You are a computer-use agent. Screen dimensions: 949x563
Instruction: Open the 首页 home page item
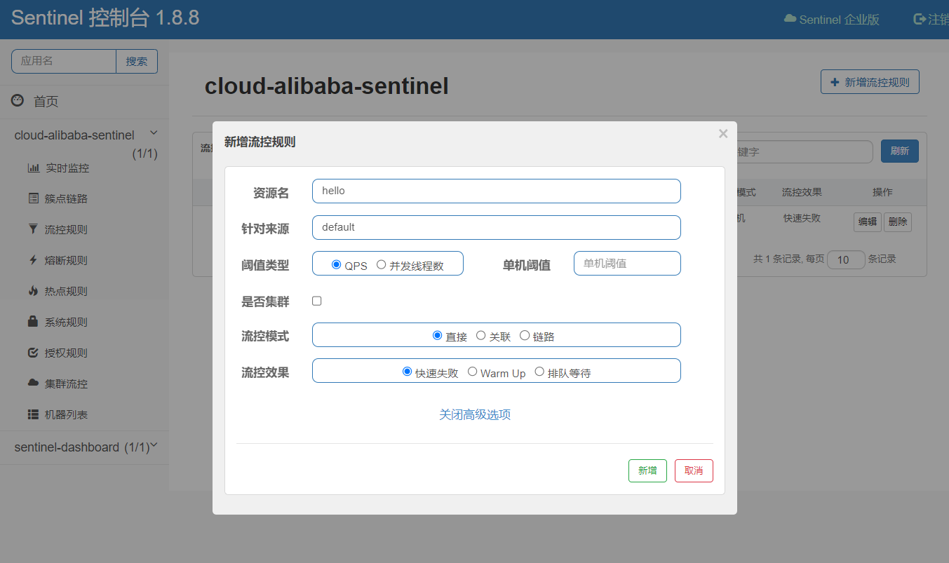pos(46,102)
